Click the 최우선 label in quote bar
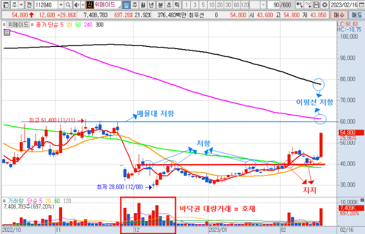 click(x=196, y=15)
